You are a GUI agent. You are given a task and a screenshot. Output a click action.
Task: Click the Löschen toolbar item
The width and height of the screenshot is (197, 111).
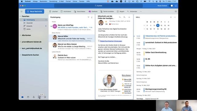tap(54, 11)
